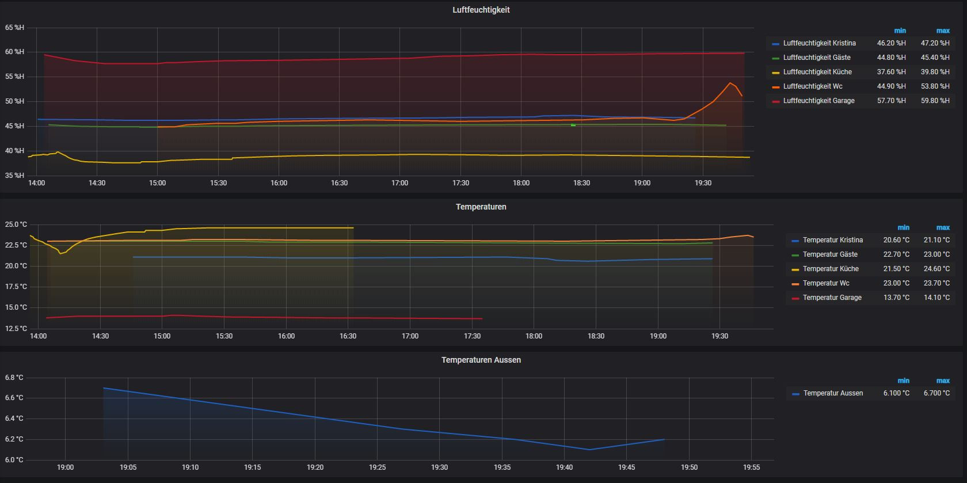This screenshot has height=483, width=967.
Task: Toggle the Luftfeuchtigkeit Wc legend series
Action: click(x=813, y=86)
